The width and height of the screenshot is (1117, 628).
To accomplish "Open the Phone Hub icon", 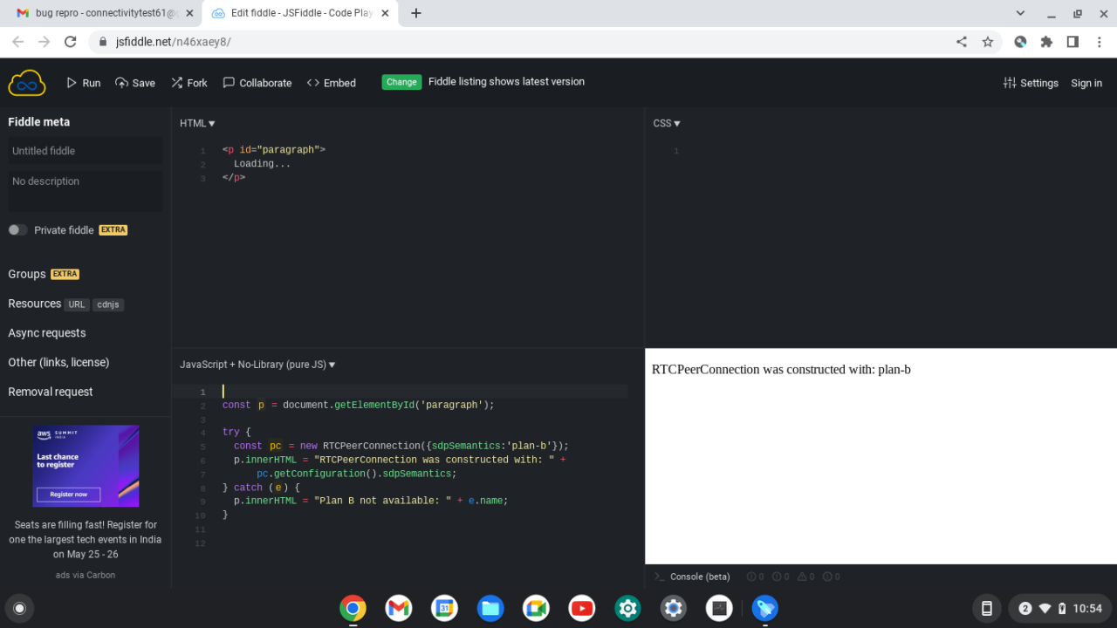I will point(987,608).
